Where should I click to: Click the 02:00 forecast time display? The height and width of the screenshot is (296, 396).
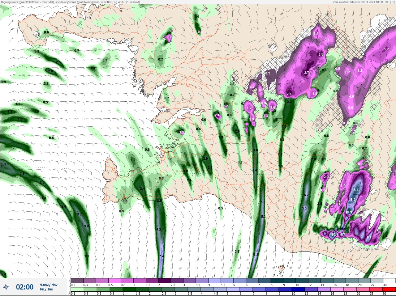(25, 287)
